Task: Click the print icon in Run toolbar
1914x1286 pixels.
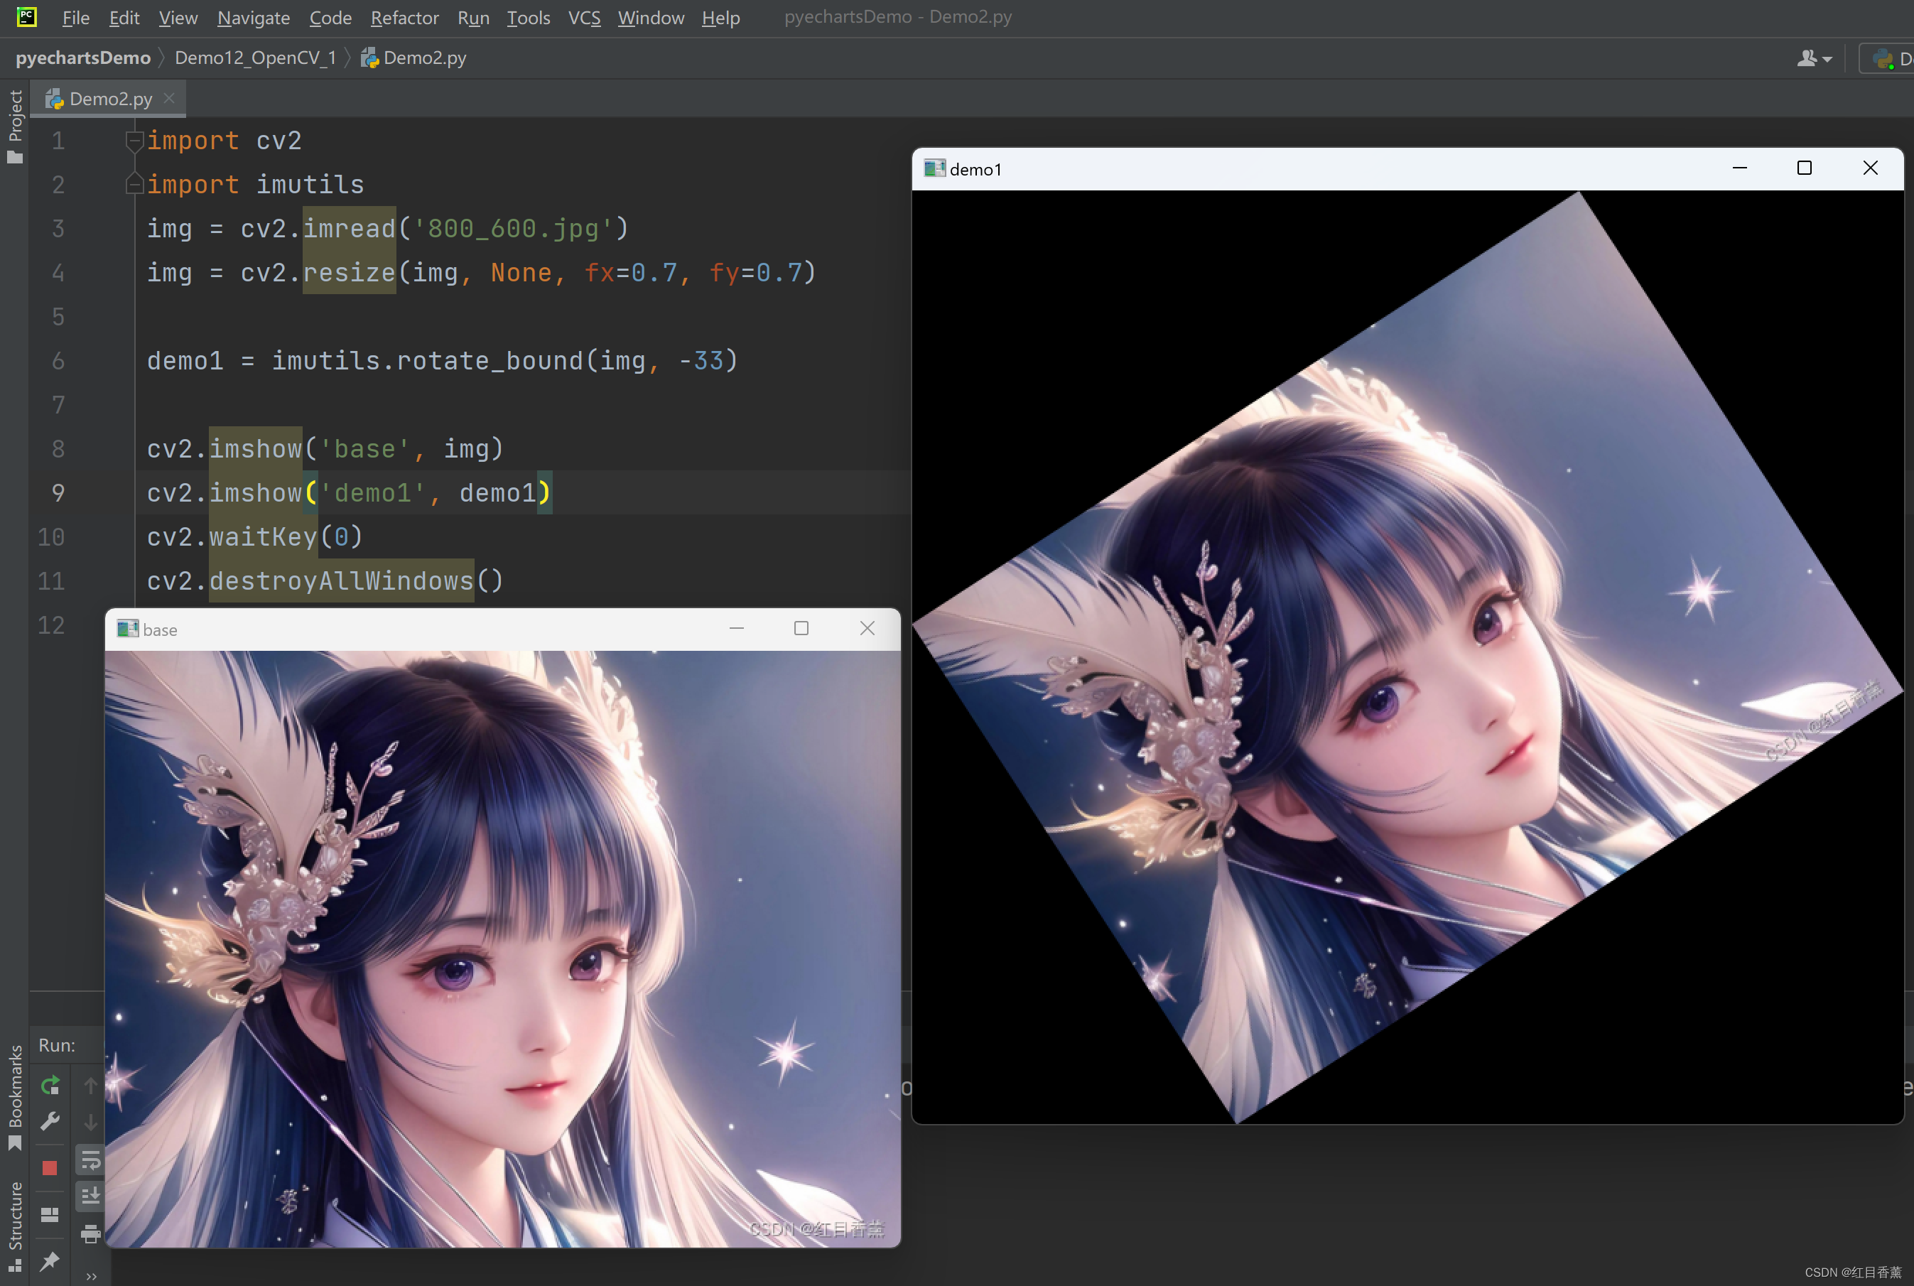Action: pyautogui.click(x=90, y=1233)
